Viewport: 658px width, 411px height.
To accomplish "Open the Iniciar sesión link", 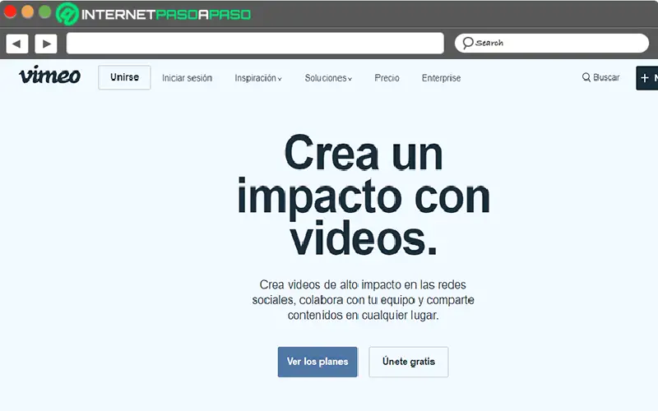I will [188, 78].
